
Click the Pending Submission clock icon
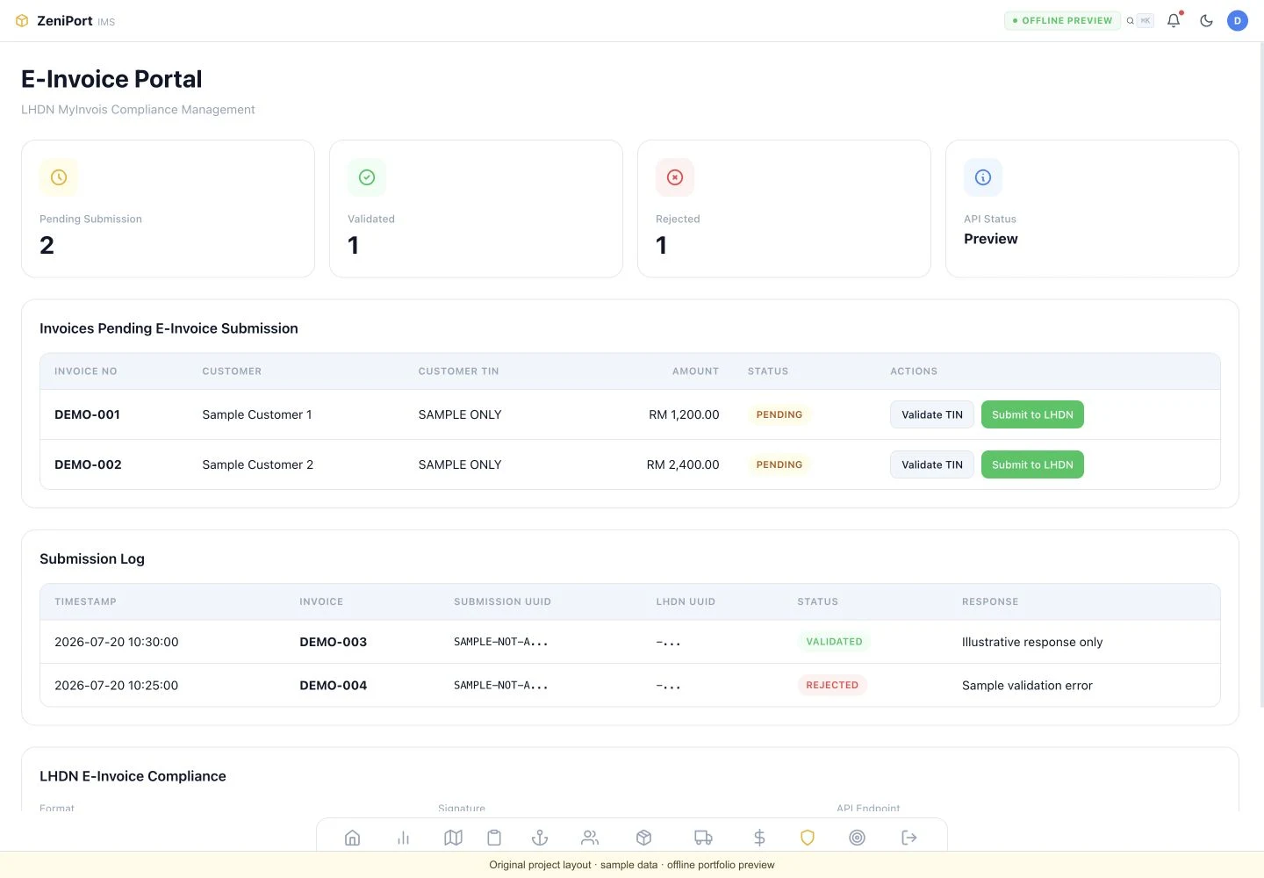tap(59, 177)
